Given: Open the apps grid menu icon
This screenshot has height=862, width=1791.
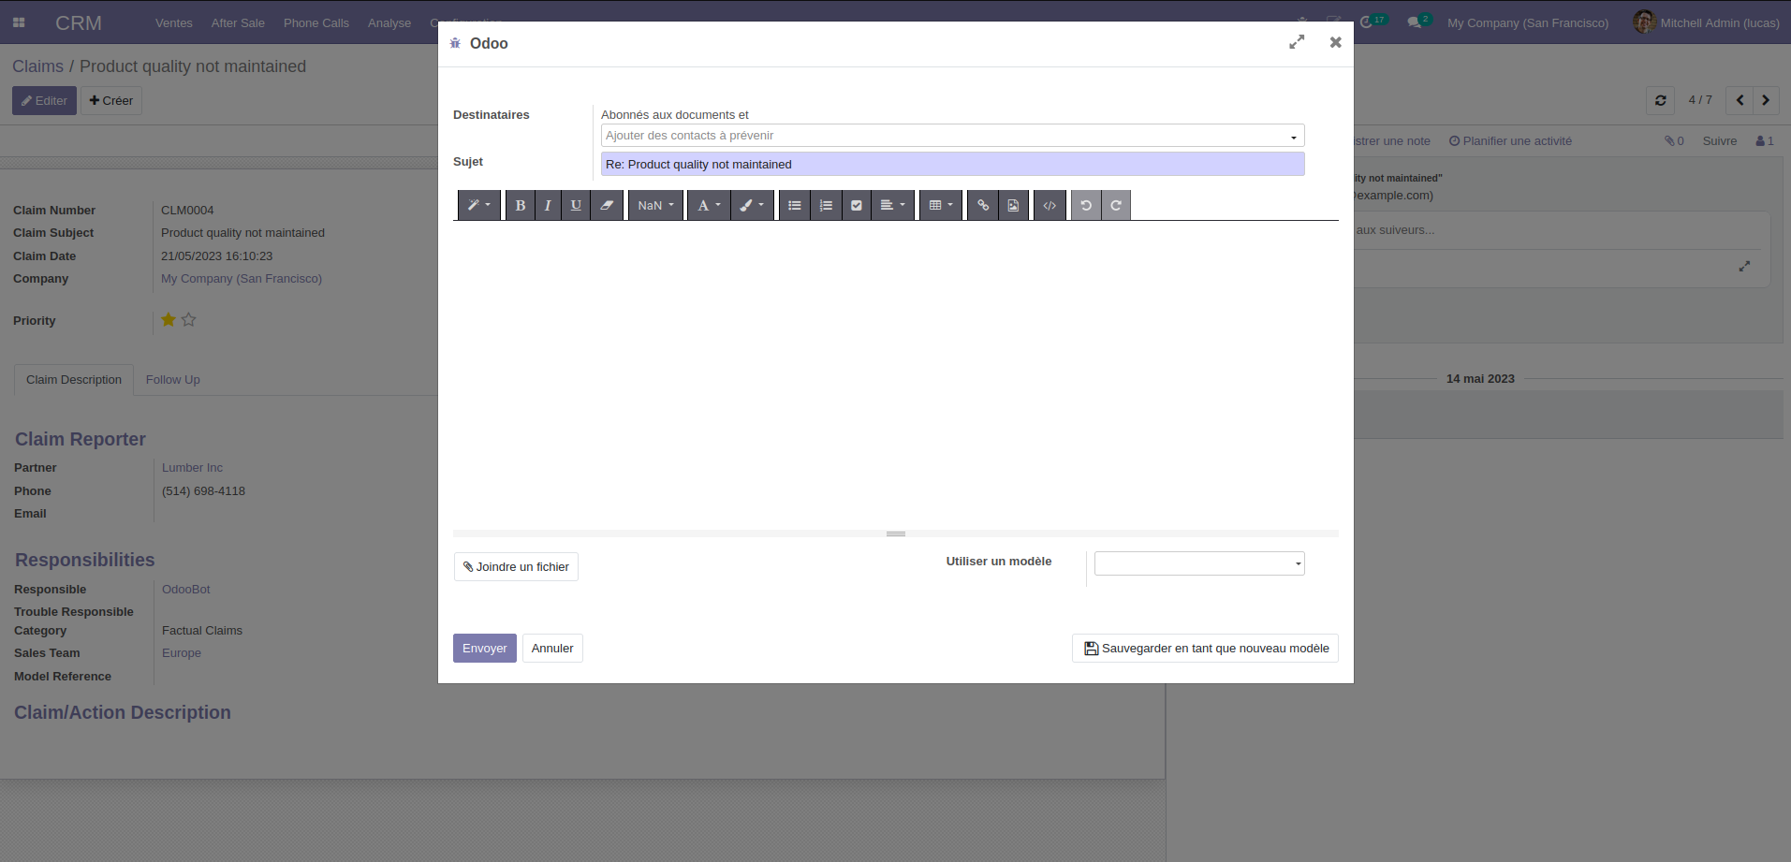Looking at the screenshot, I should tap(19, 22).
